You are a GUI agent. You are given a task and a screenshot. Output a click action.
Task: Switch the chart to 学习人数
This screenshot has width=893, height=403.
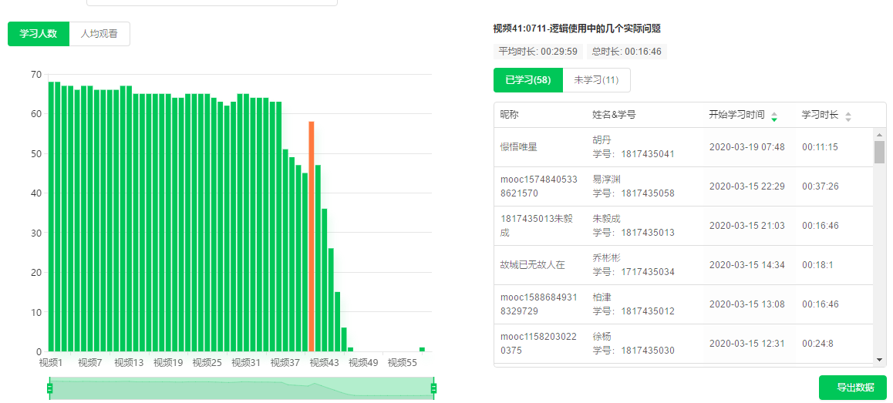point(39,34)
